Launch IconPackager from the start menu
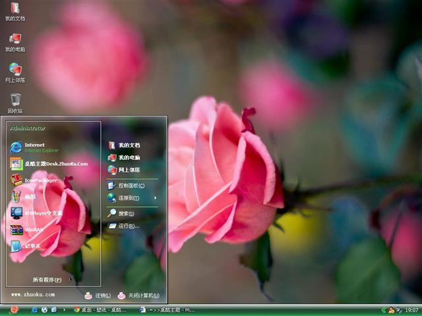The height and width of the screenshot is (316, 422). pyautogui.click(x=34, y=180)
